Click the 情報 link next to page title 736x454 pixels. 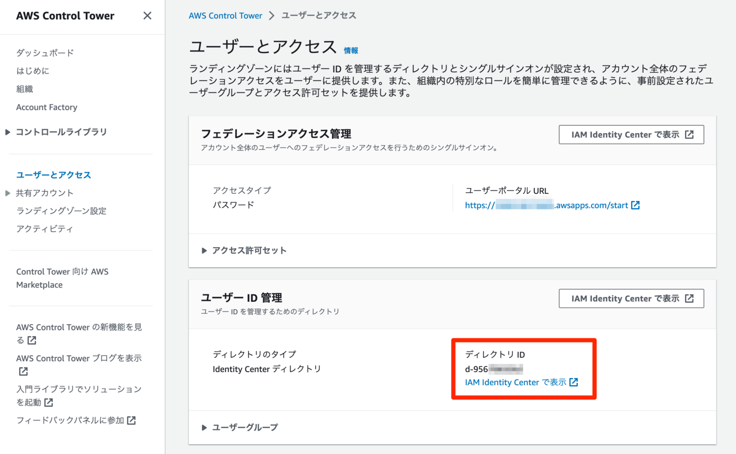click(352, 50)
